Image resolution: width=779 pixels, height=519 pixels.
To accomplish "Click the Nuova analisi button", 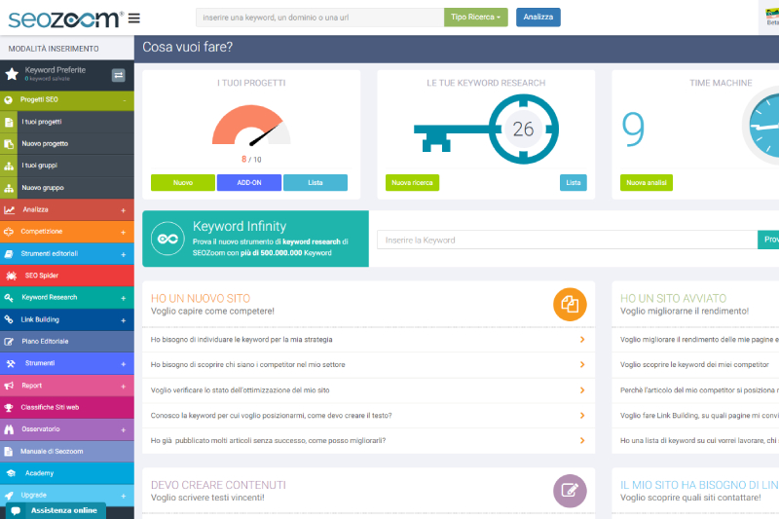I will (646, 183).
